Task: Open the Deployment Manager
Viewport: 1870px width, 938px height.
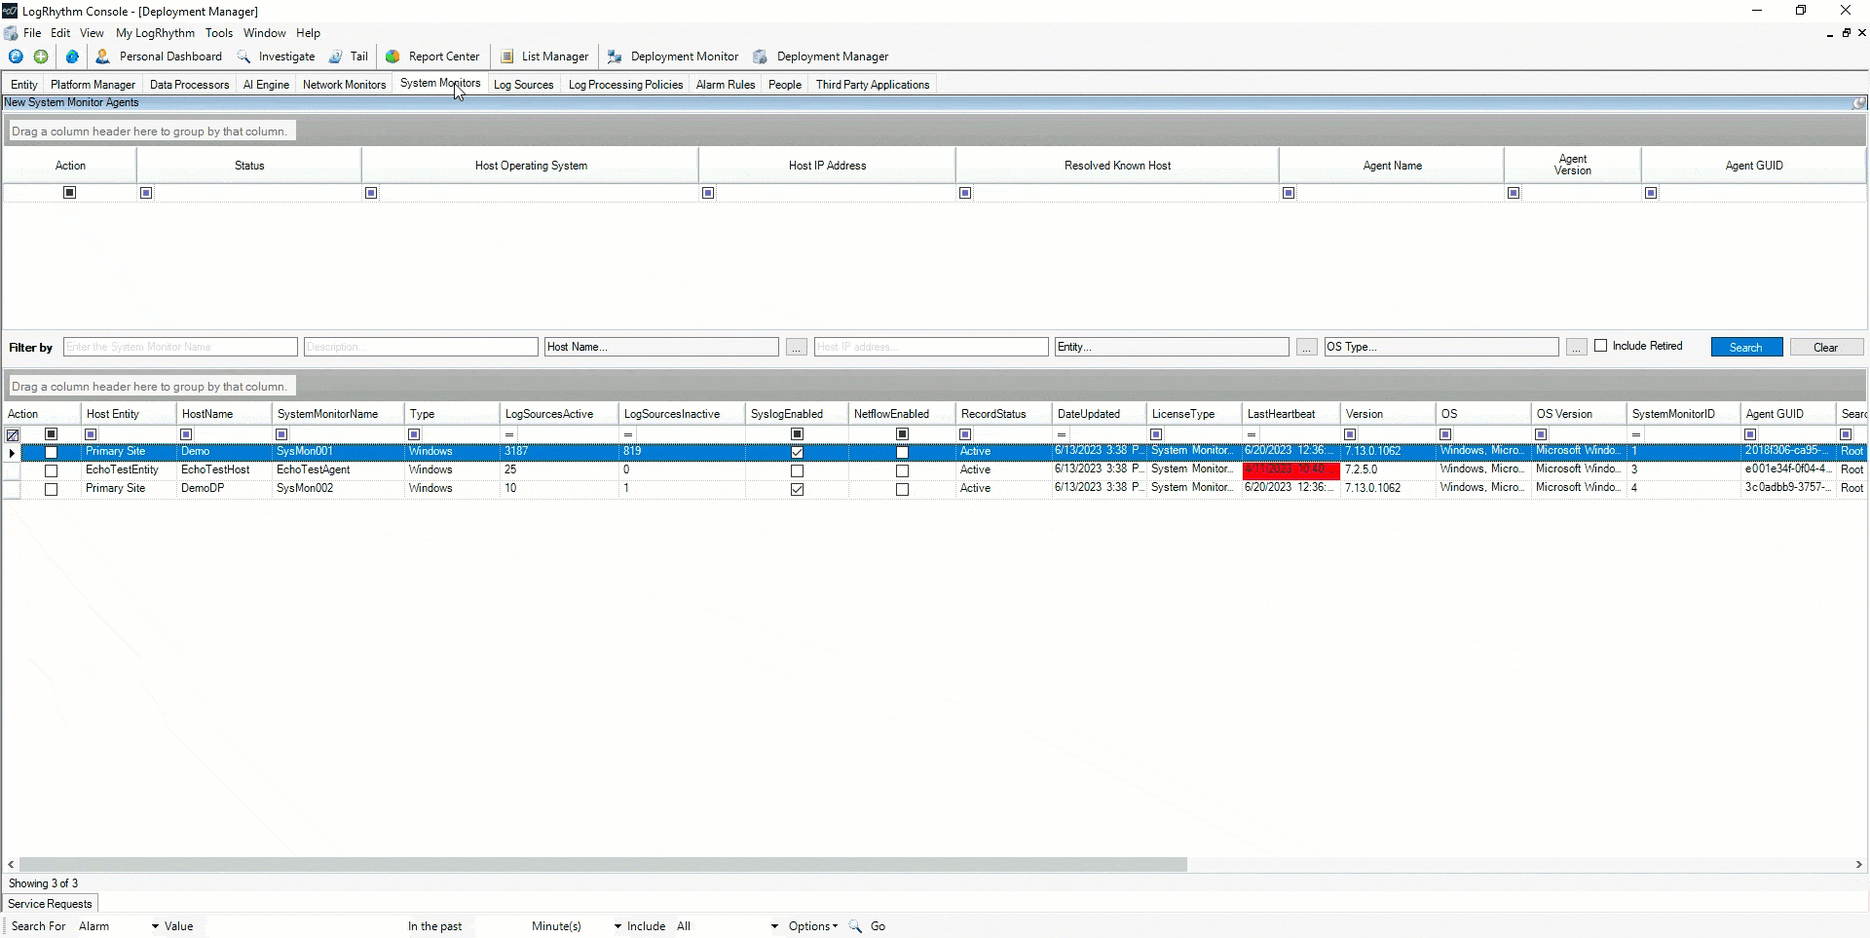Action: (x=833, y=56)
